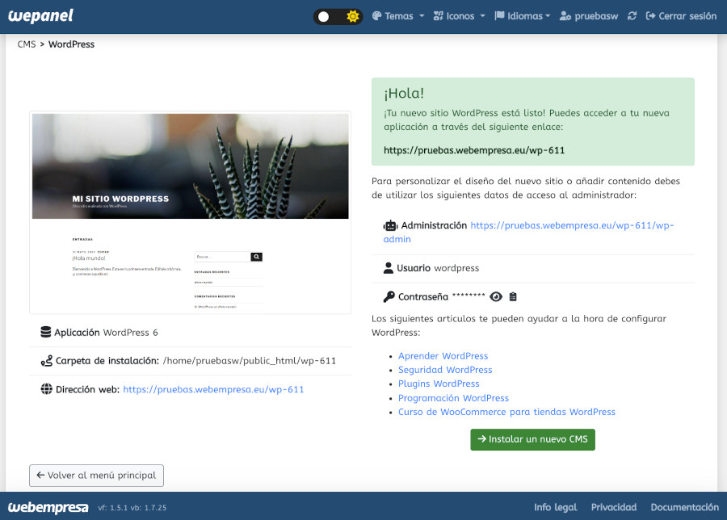Click the username wordpress text
The image size is (727, 520).
(x=456, y=268)
